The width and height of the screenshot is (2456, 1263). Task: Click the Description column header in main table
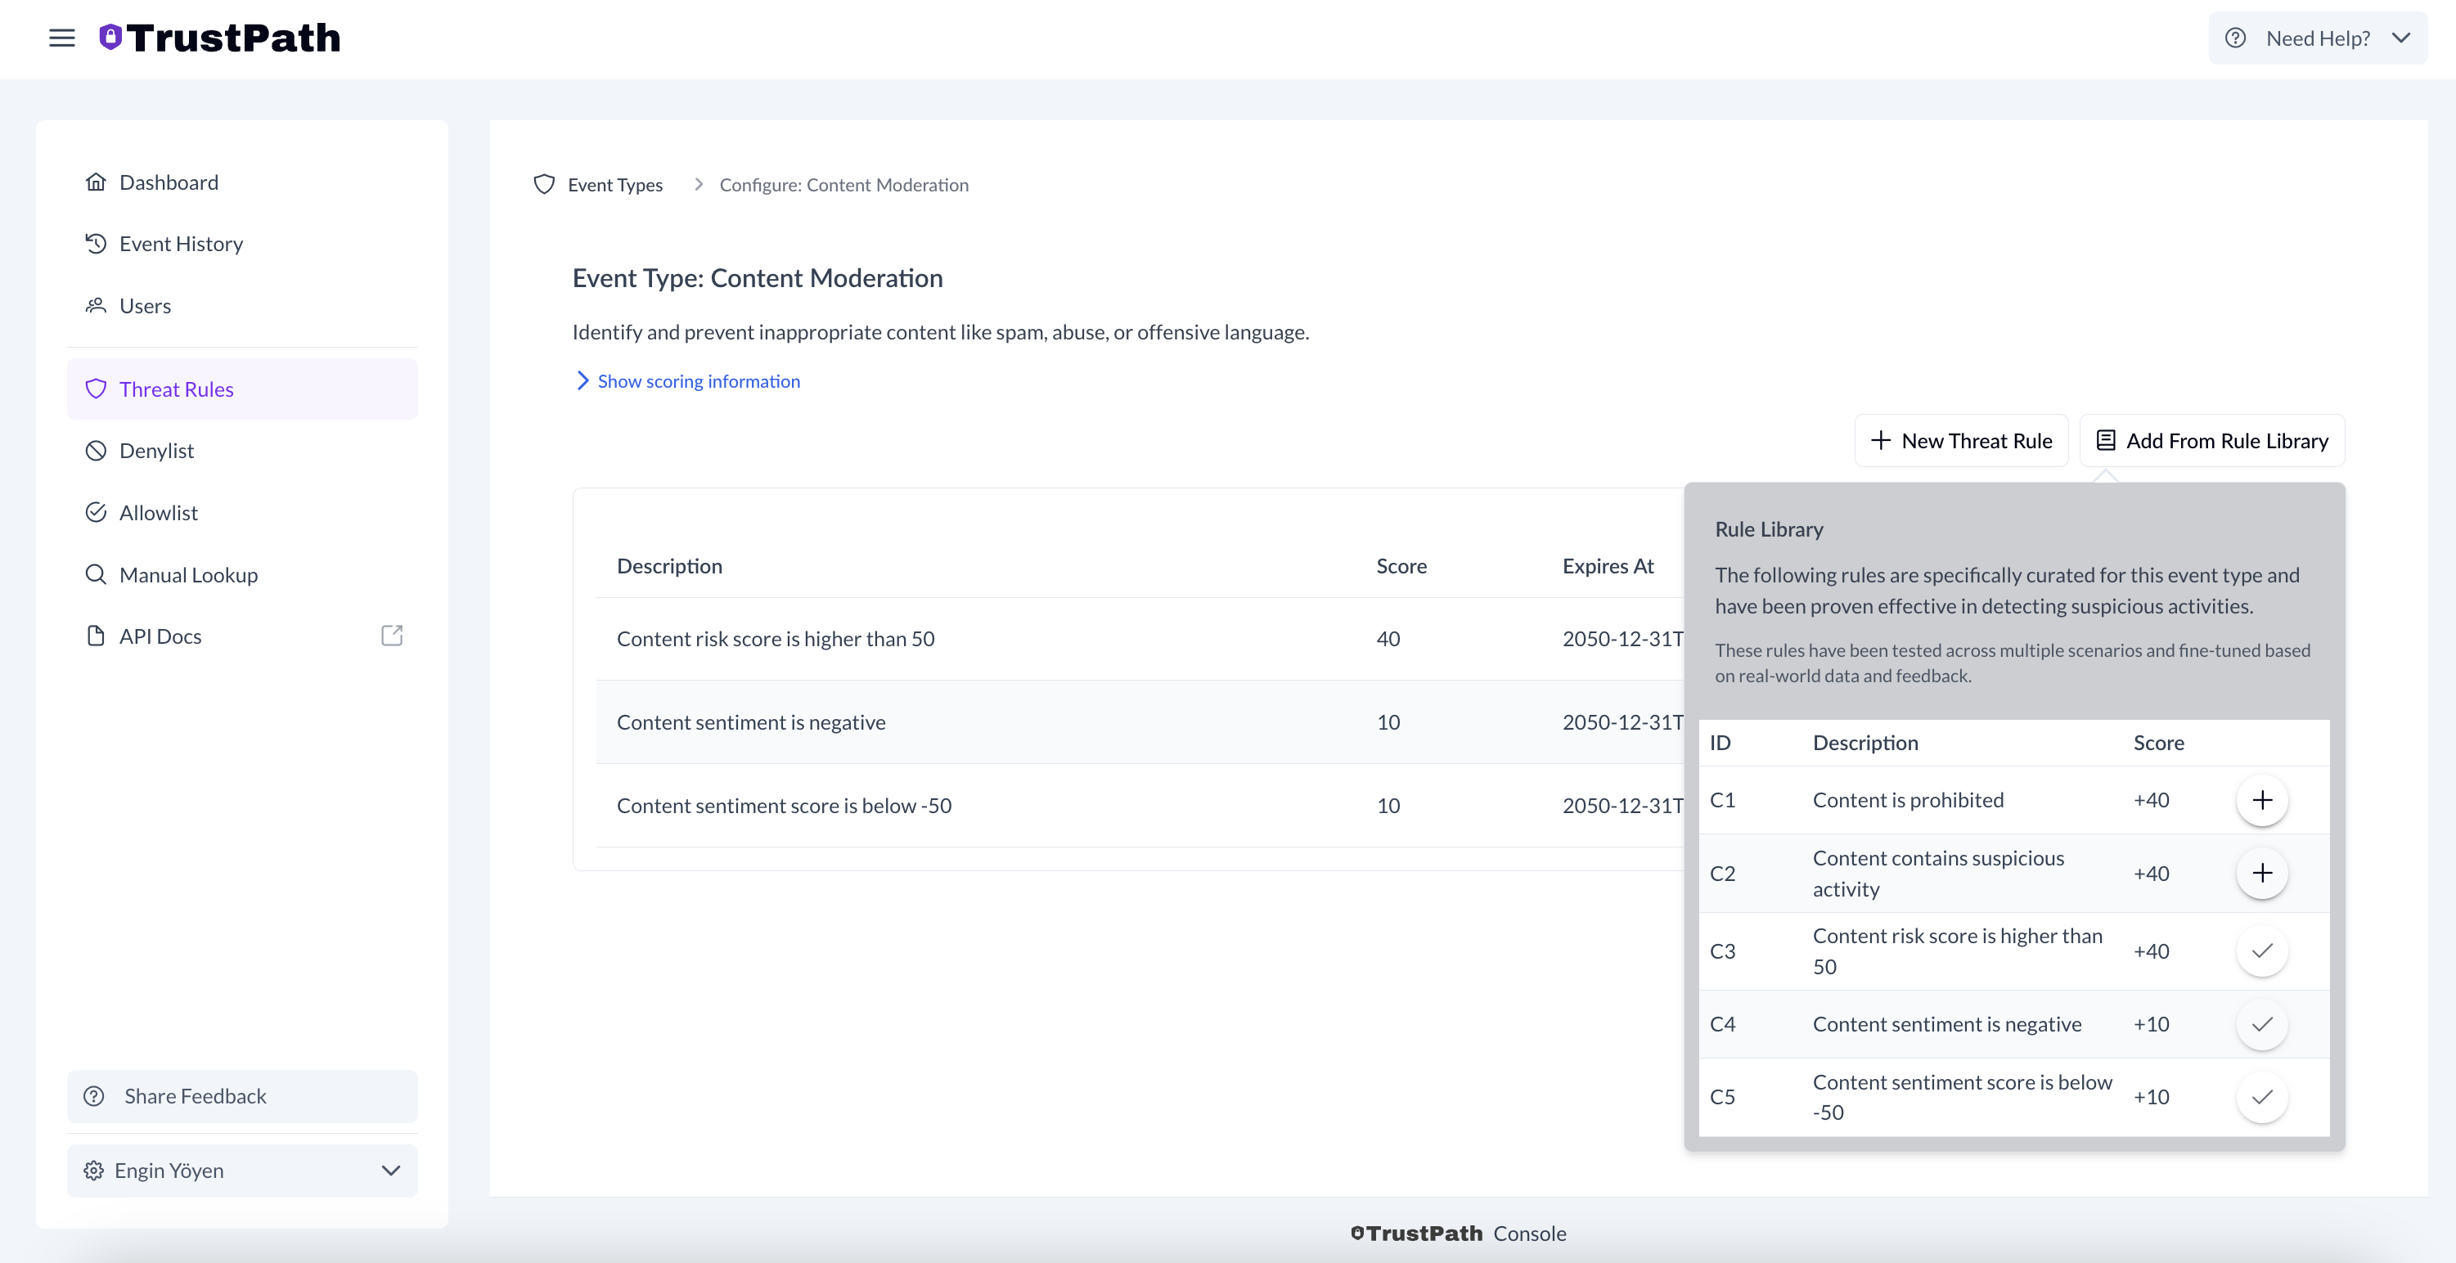(669, 566)
